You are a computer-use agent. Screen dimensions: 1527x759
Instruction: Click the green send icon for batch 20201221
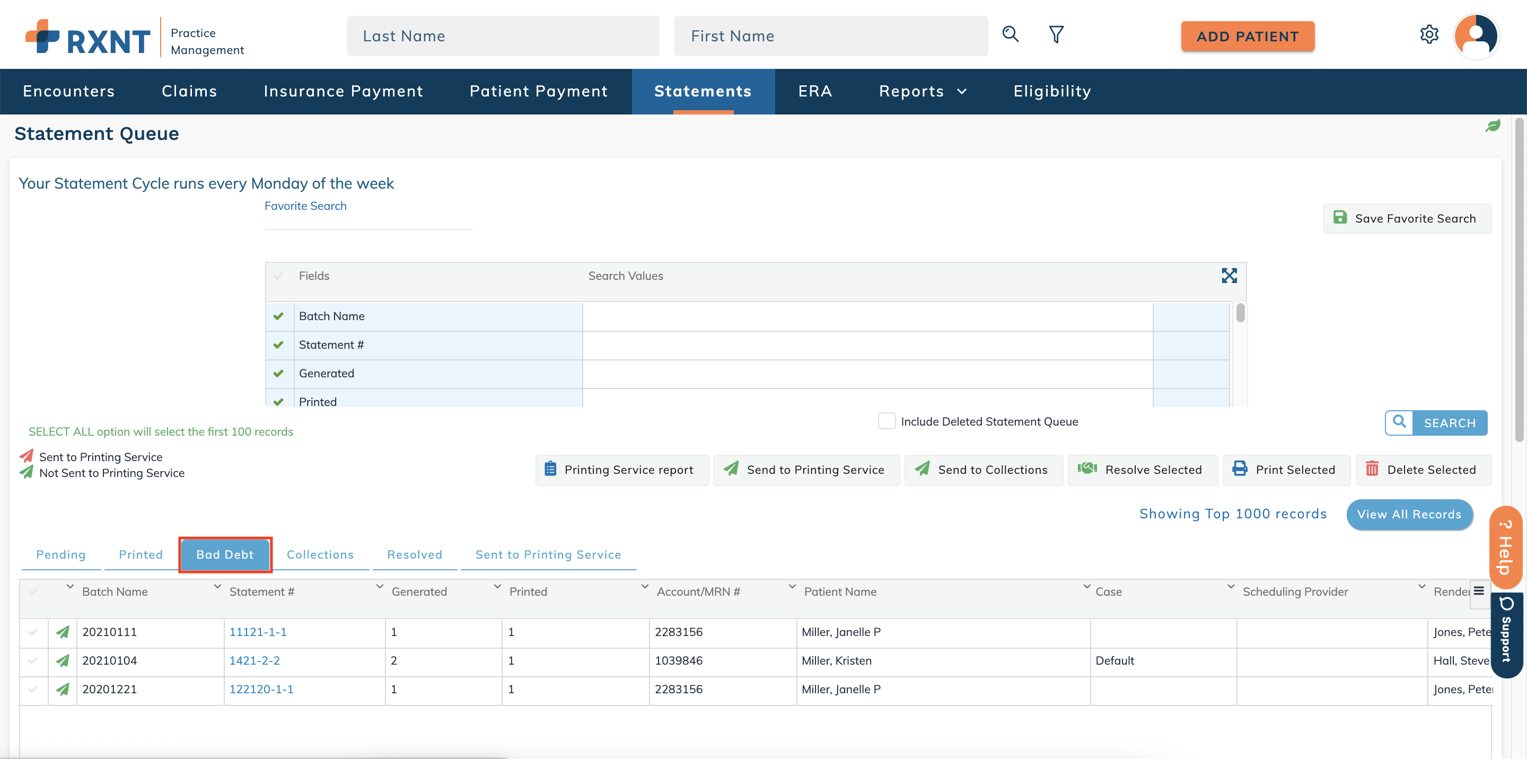point(62,689)
